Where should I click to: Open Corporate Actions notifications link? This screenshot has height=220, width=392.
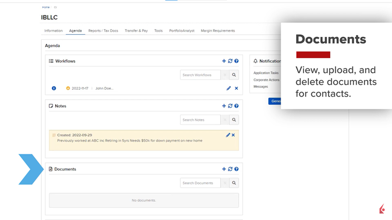pos(266,80)
